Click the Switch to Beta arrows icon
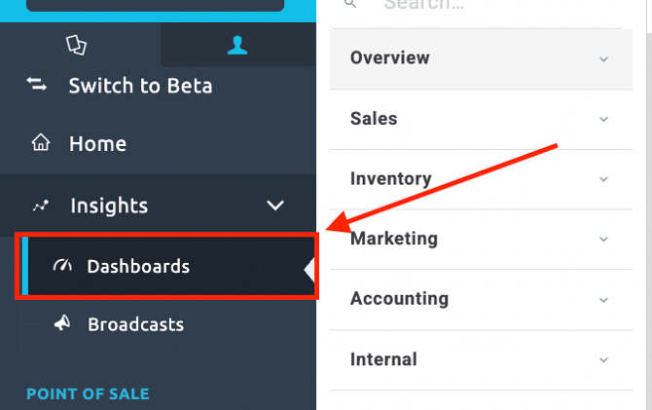Viewport: 652px width, 410px height. click(x=37, y=86)
